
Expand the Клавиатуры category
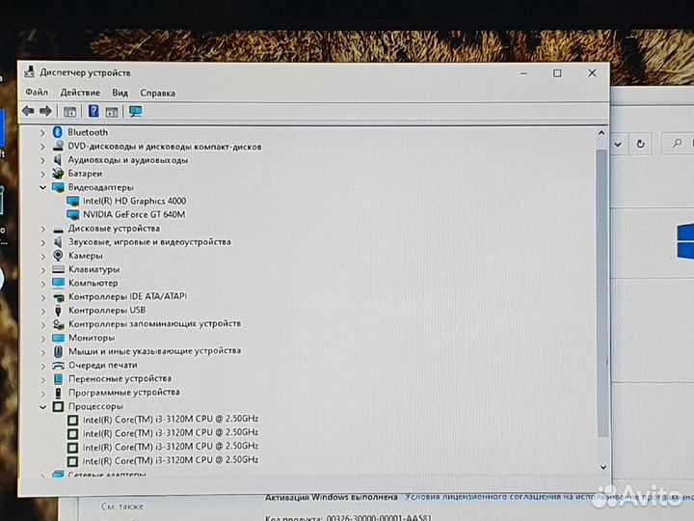point(42,269)
